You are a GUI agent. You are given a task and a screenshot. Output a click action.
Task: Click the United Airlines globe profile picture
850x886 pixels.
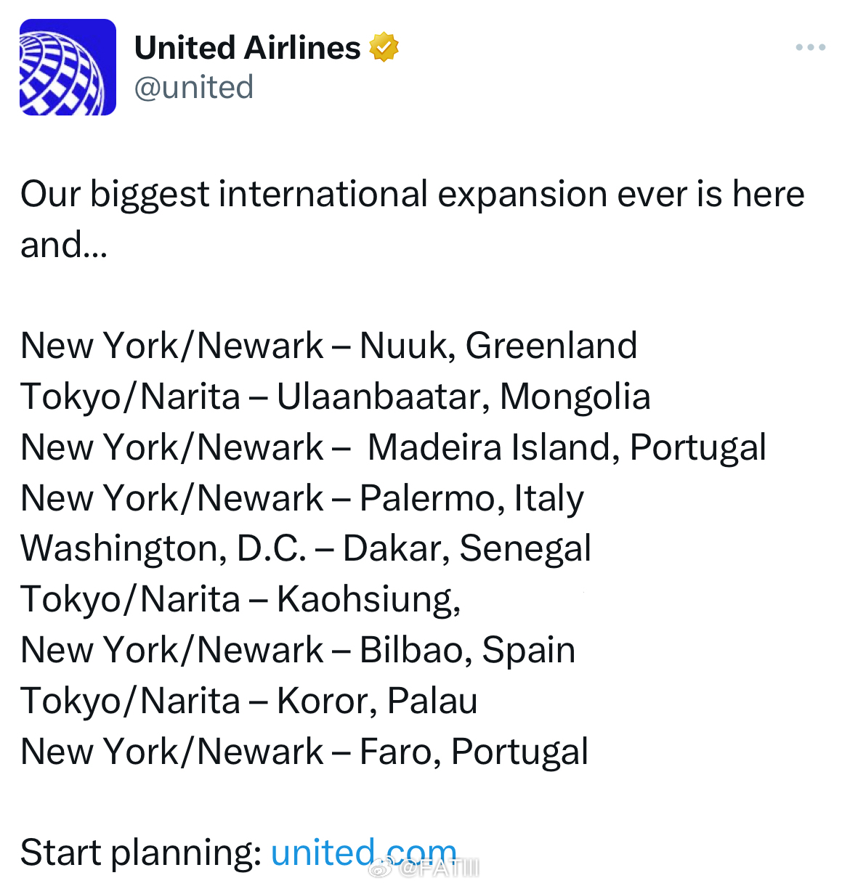[x=68, y=67]
